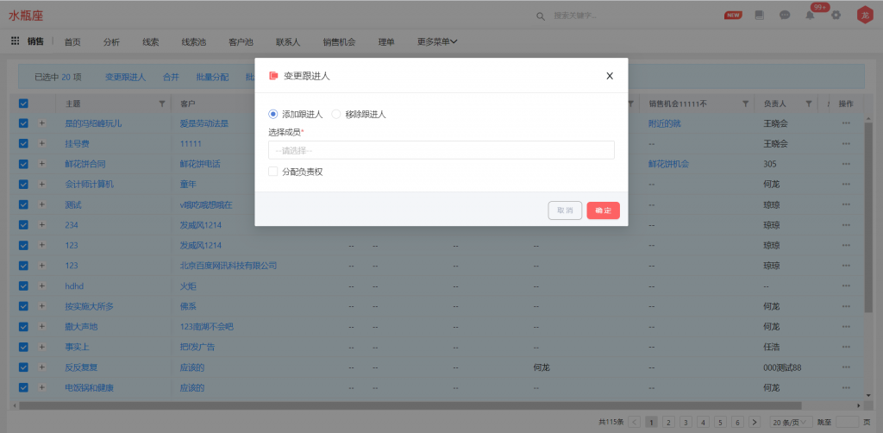
Task: Click the notification bell icon
Action: tap(810, 16)
